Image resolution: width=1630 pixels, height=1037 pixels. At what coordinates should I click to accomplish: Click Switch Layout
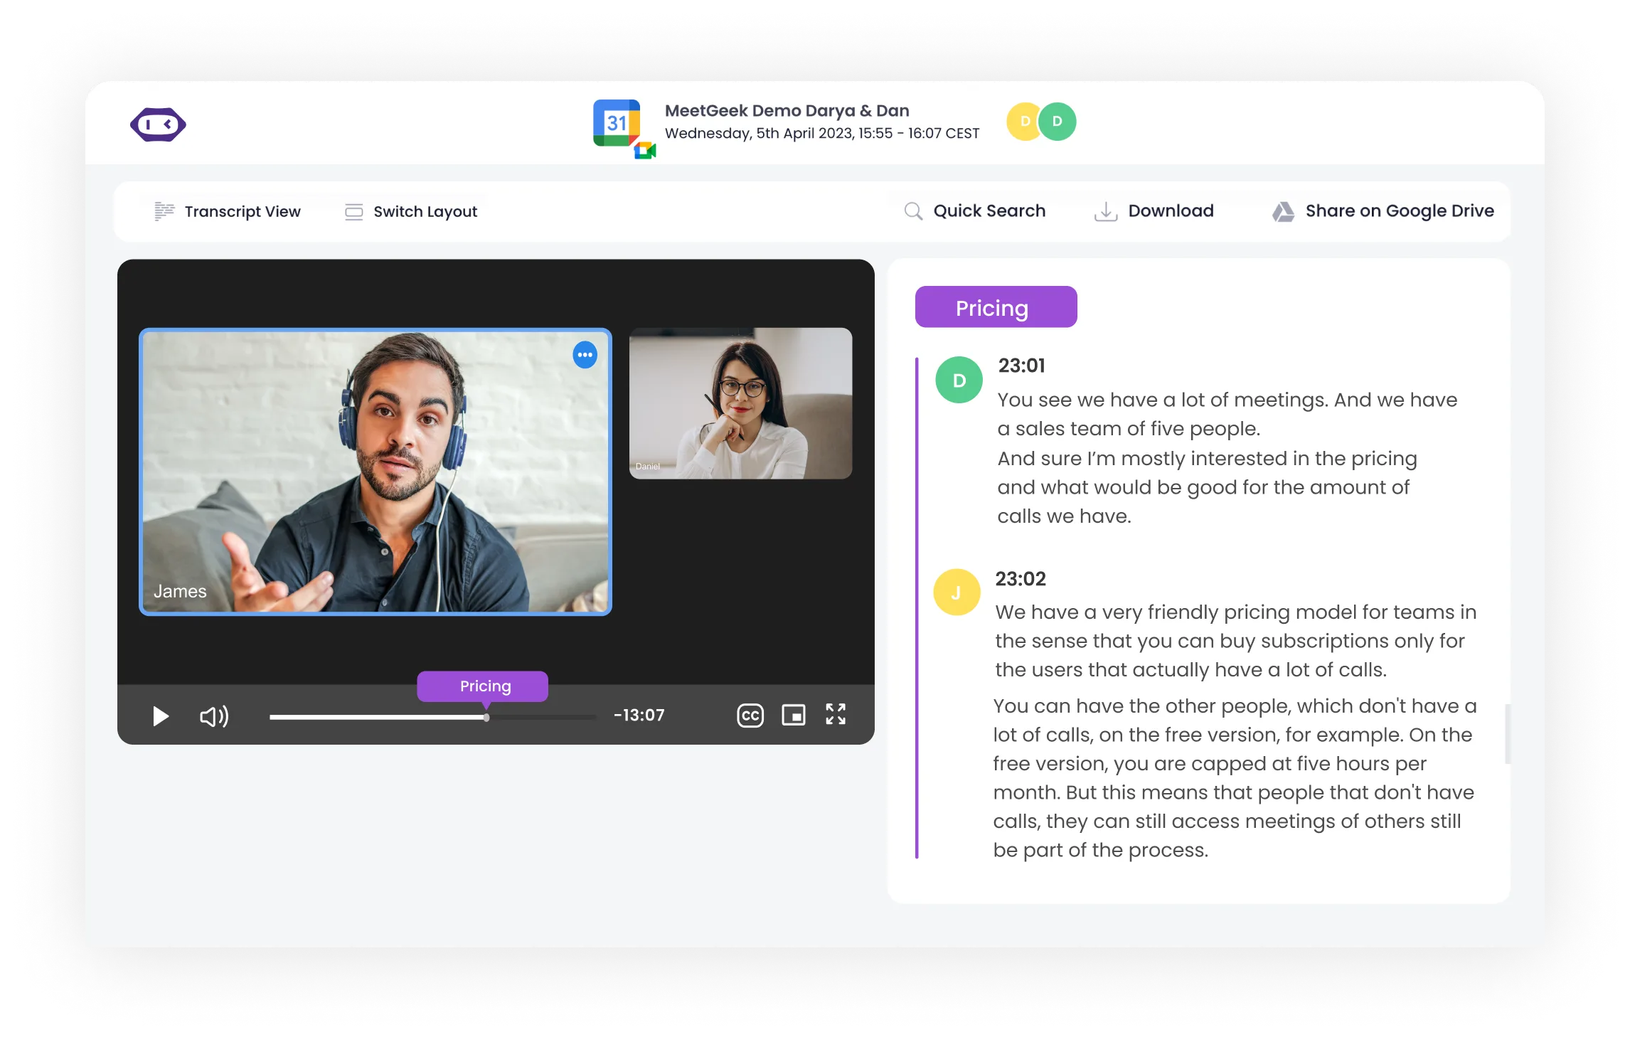pyautogui.click(x=411, y=212)
